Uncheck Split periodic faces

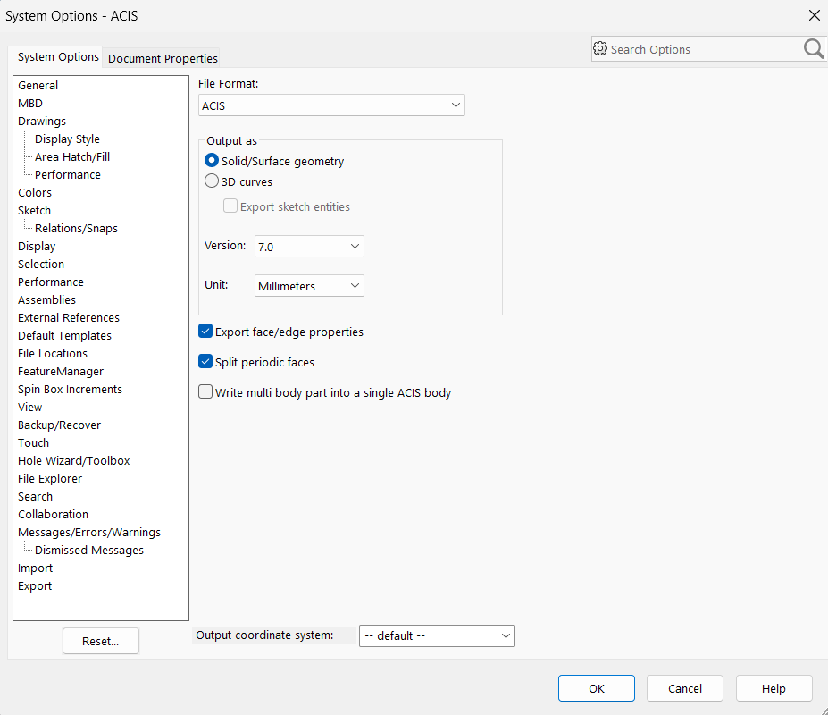point(205,362)
